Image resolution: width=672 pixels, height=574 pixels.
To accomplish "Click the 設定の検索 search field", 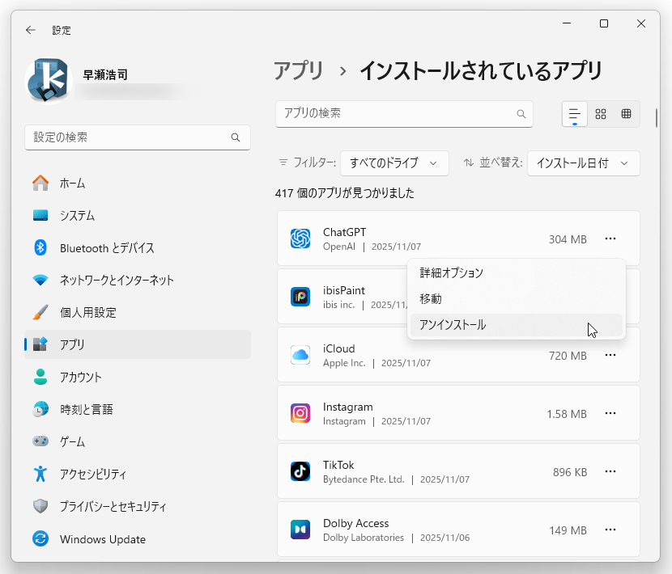I will point(130,137).
